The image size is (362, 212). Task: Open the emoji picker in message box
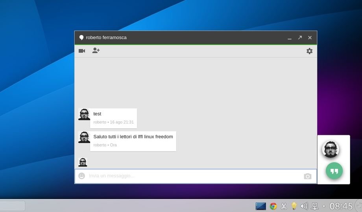click(81, 176)
